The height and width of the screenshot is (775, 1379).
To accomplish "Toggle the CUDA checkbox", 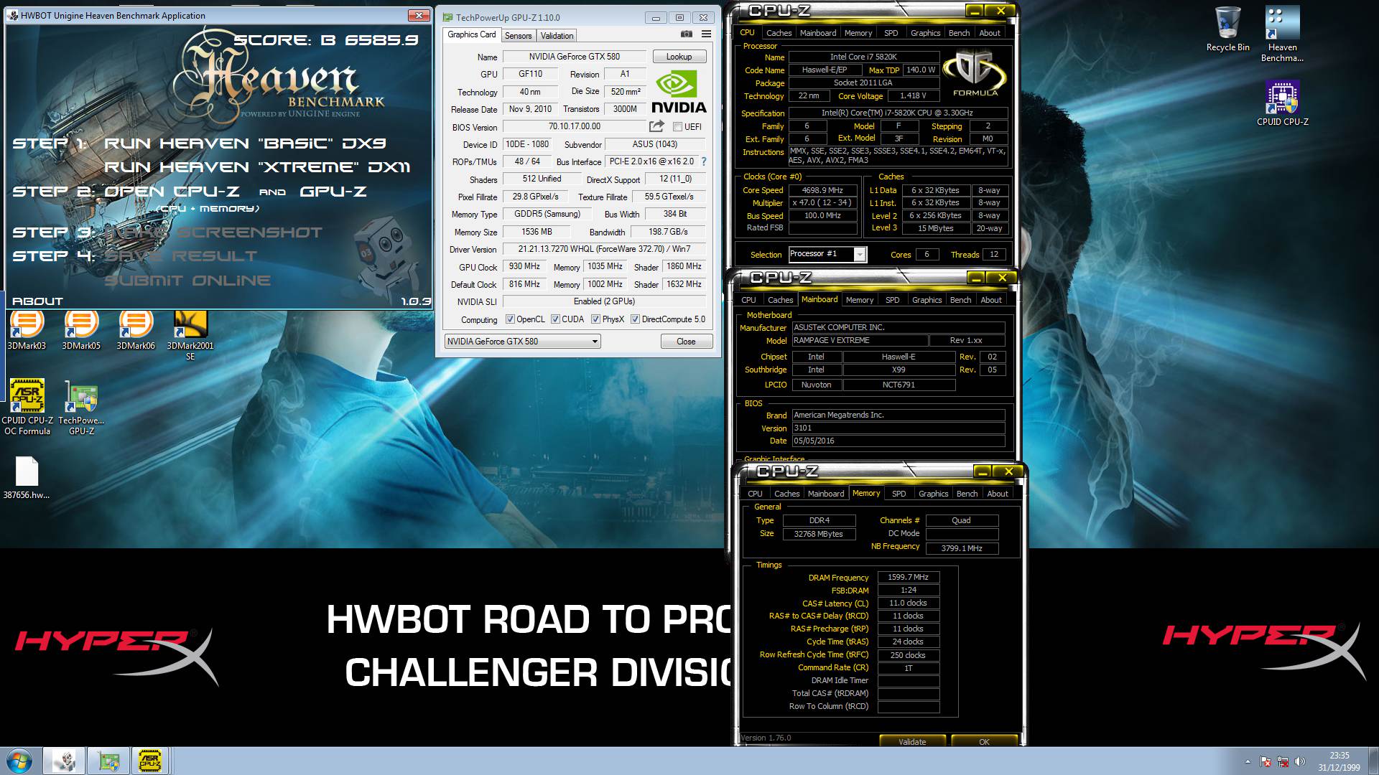I will tap(555, 319).
